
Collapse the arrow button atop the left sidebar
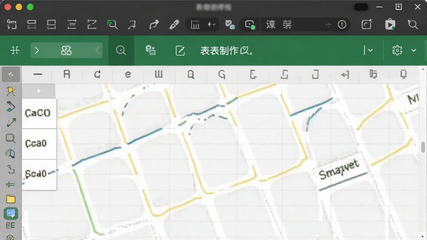point(11,74)
